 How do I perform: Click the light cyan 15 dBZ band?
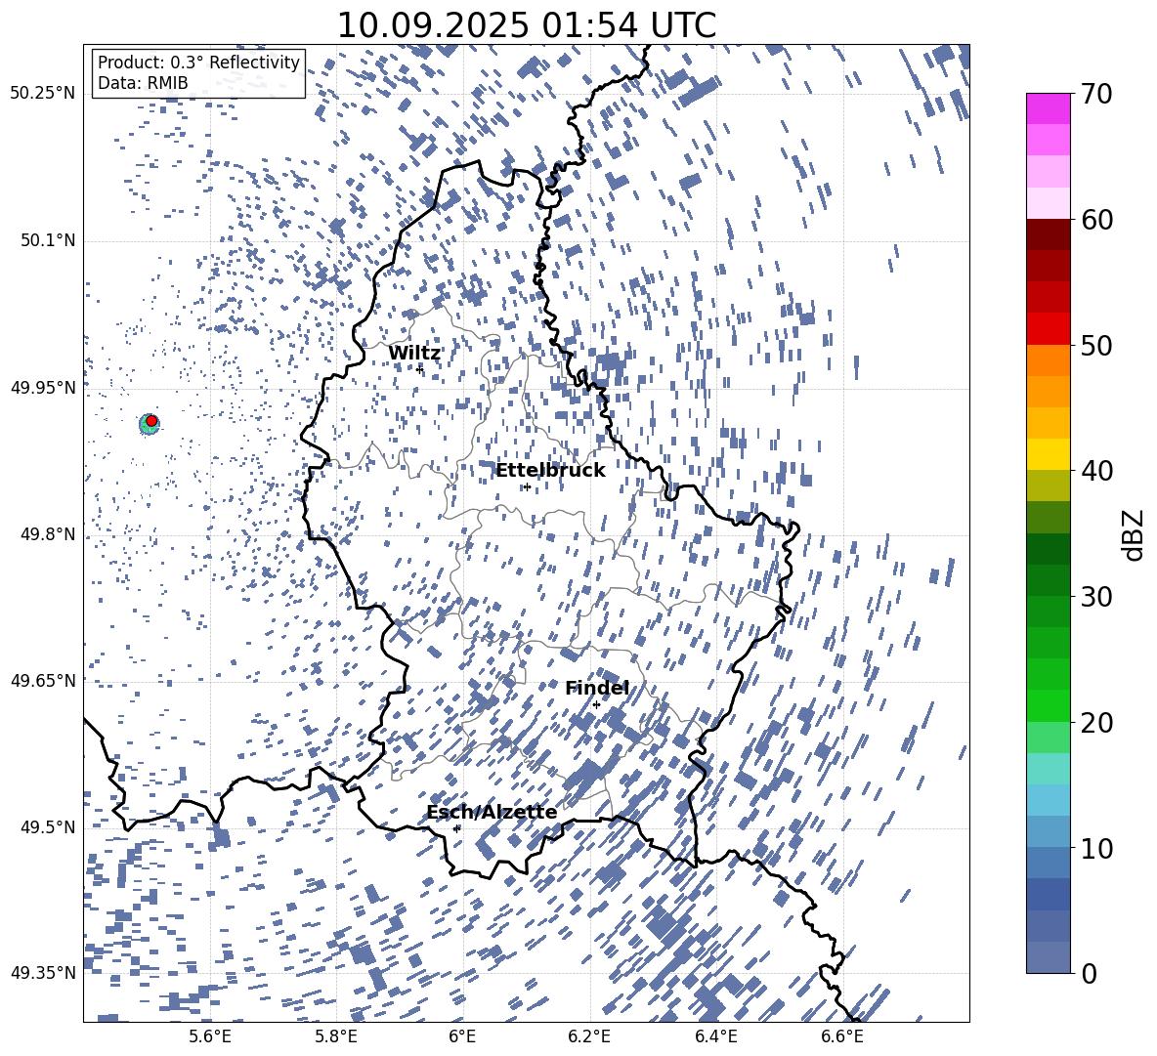pyautogui.click(x=1048, y=769)
